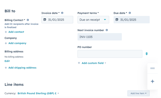Open the sparkle AI assistant icon

pos(152,81)
